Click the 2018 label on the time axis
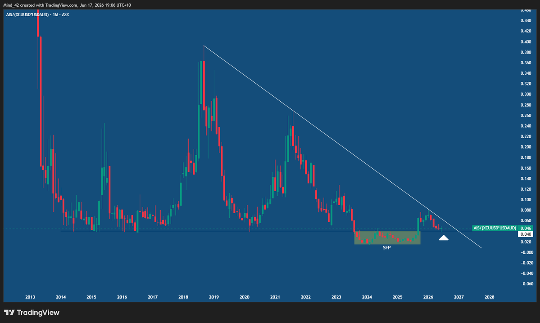 183,297
